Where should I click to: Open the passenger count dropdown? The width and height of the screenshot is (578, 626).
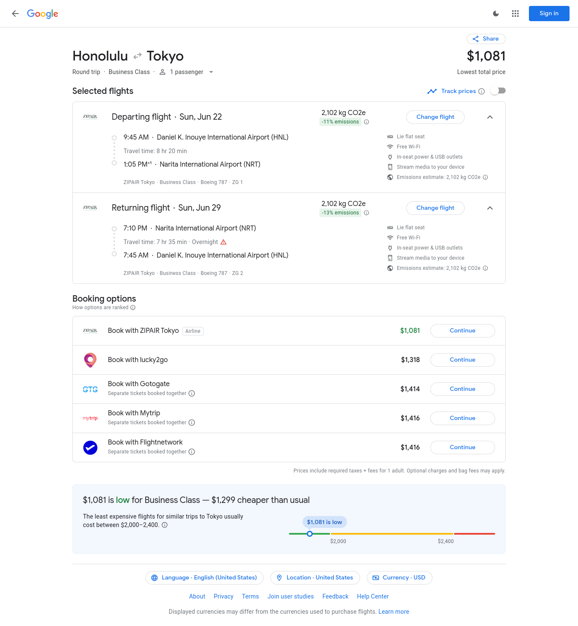click(187, 72)
